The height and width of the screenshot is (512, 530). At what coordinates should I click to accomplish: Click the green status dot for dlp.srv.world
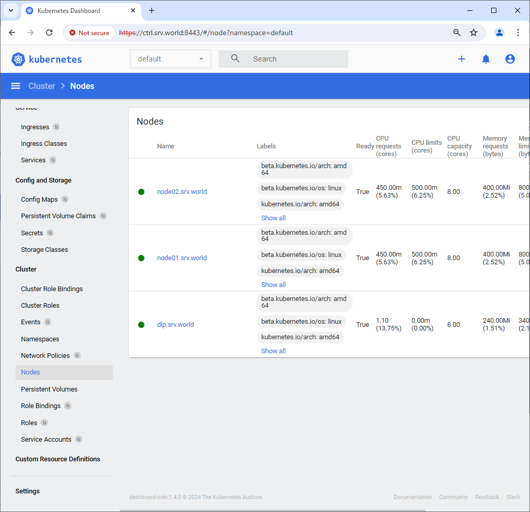(141, 325)
